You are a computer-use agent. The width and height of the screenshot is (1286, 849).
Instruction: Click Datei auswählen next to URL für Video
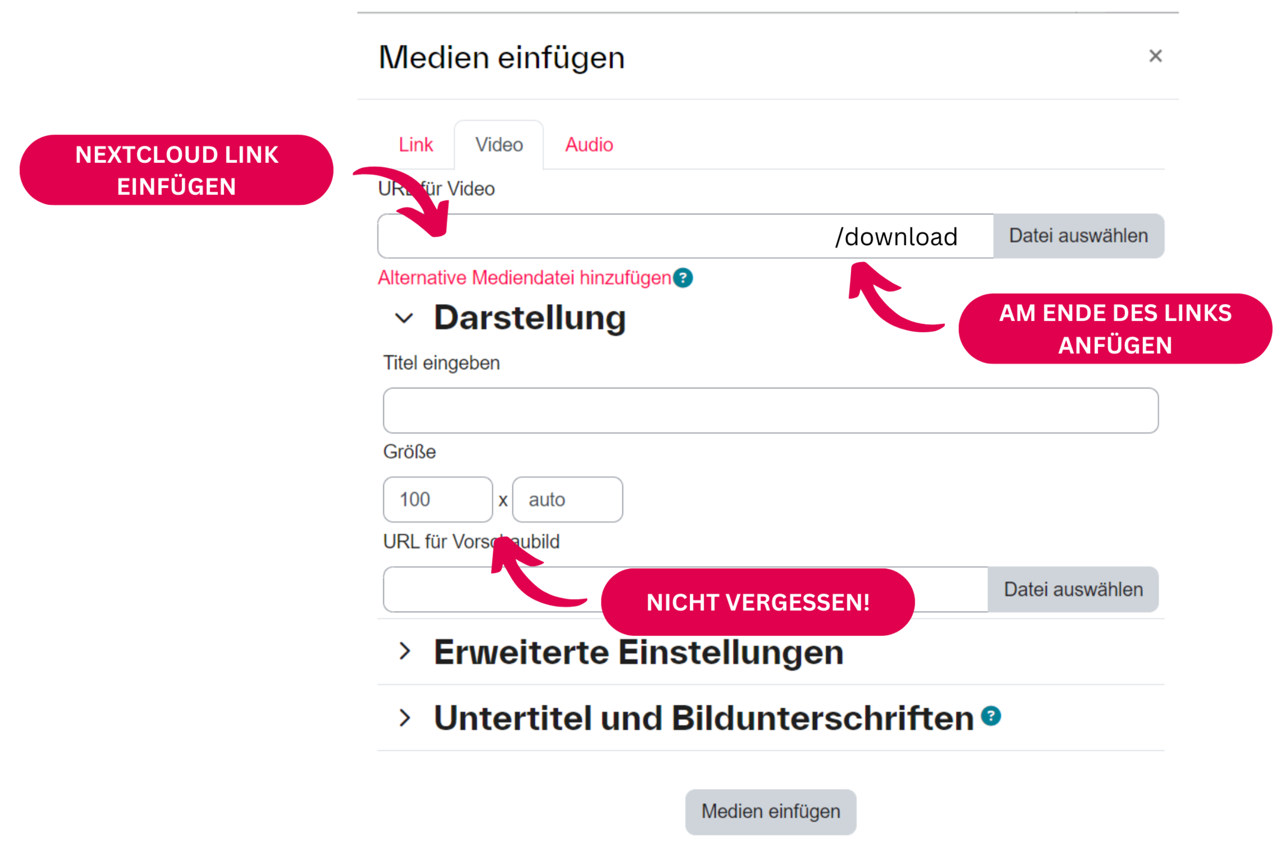(x=1079, y=236)
